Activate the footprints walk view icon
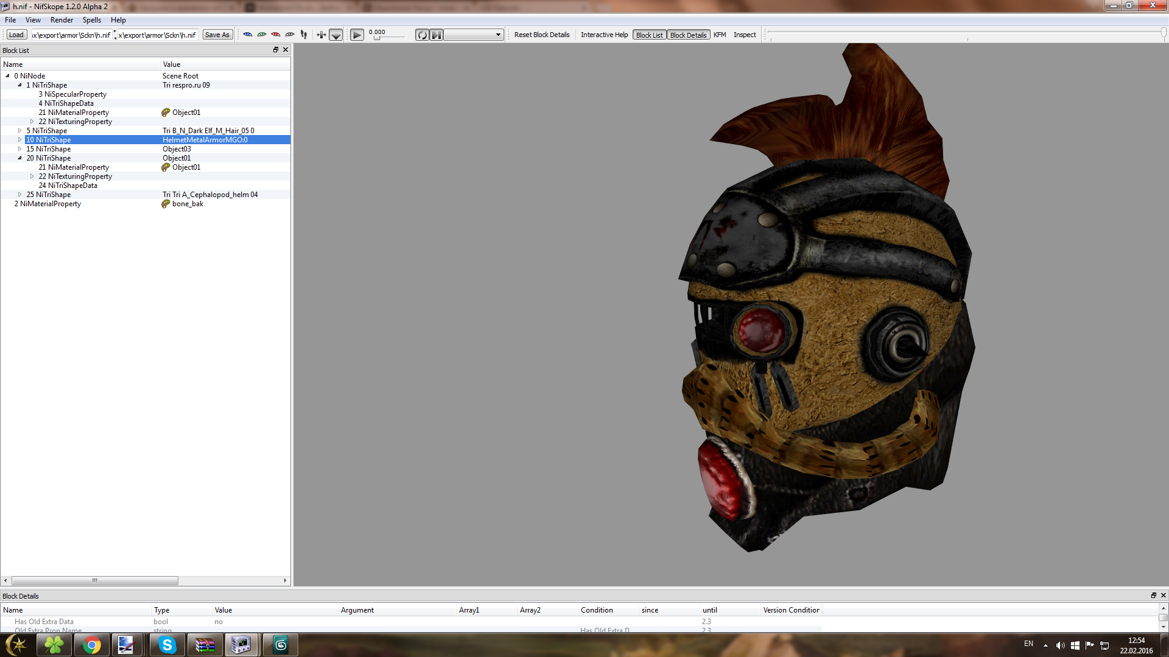 304,35
